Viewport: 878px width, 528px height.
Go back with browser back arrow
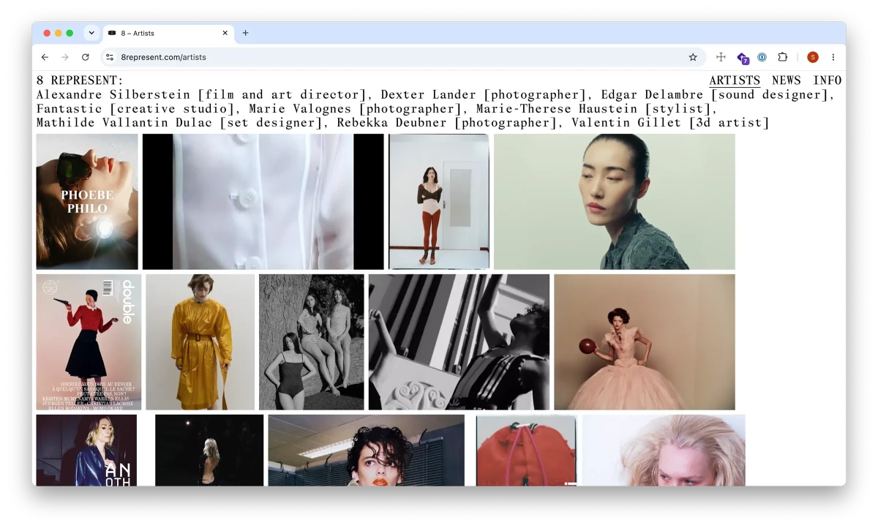pos(45,57)
